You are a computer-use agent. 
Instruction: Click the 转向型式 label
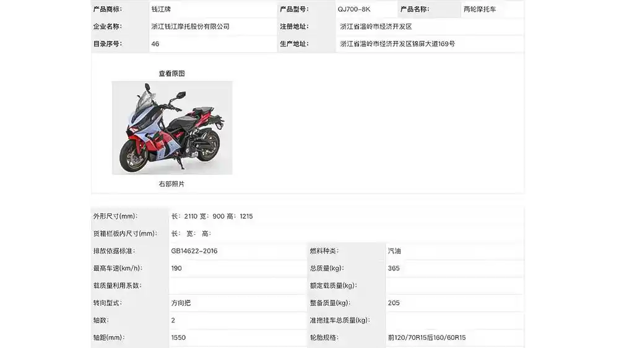pos(107,303)
